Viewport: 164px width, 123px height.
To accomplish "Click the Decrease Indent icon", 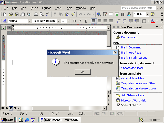I will (131, 21).
